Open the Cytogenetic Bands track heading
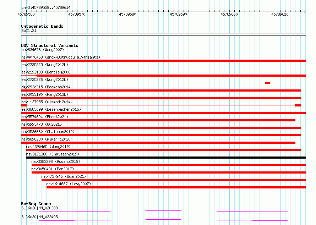Viewport: 316px width, 225px height. [42, 26]
